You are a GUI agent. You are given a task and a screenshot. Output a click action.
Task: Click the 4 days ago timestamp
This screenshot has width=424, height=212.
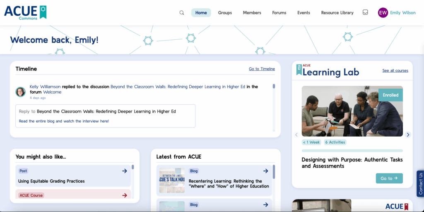pos(38,98)
